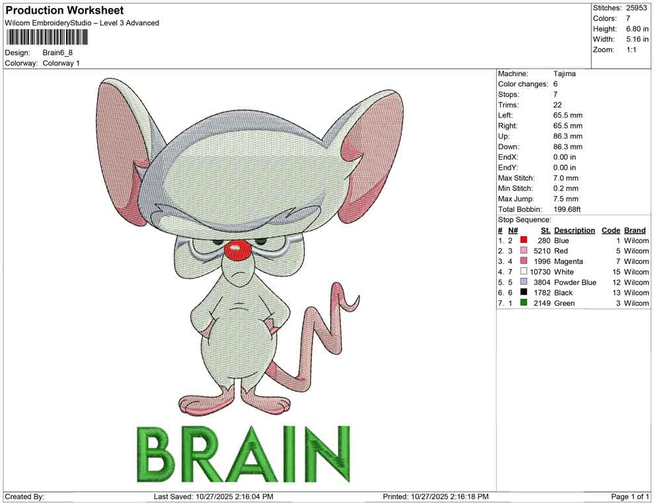Click the Description column header

(x=574, y=230)
